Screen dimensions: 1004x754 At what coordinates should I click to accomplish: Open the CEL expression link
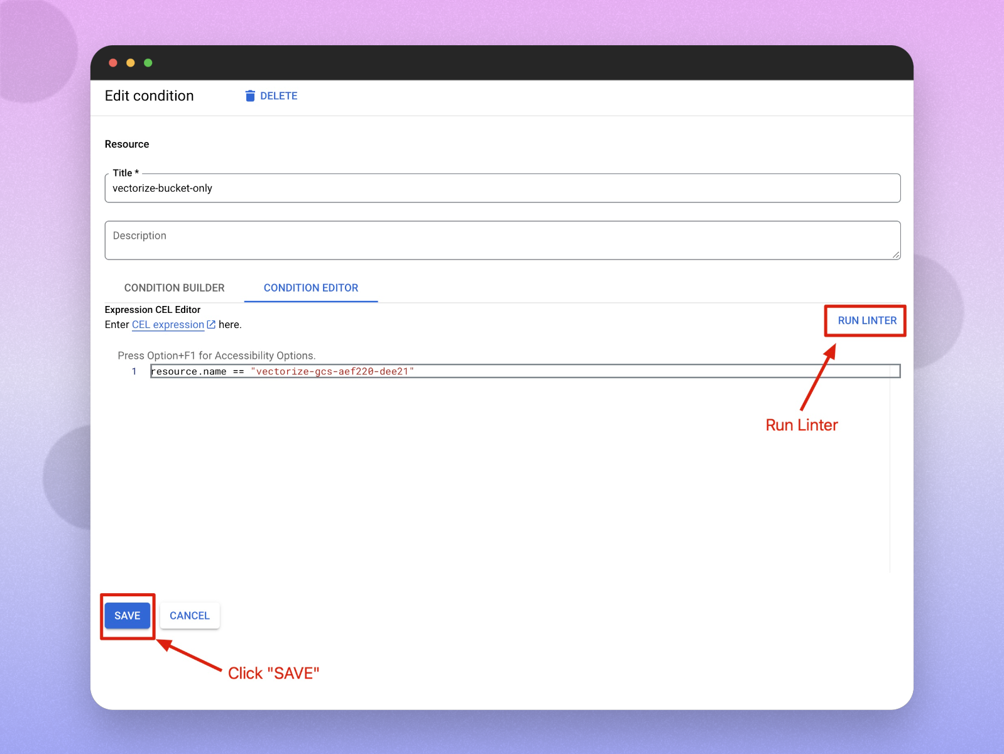pos(168,325)
